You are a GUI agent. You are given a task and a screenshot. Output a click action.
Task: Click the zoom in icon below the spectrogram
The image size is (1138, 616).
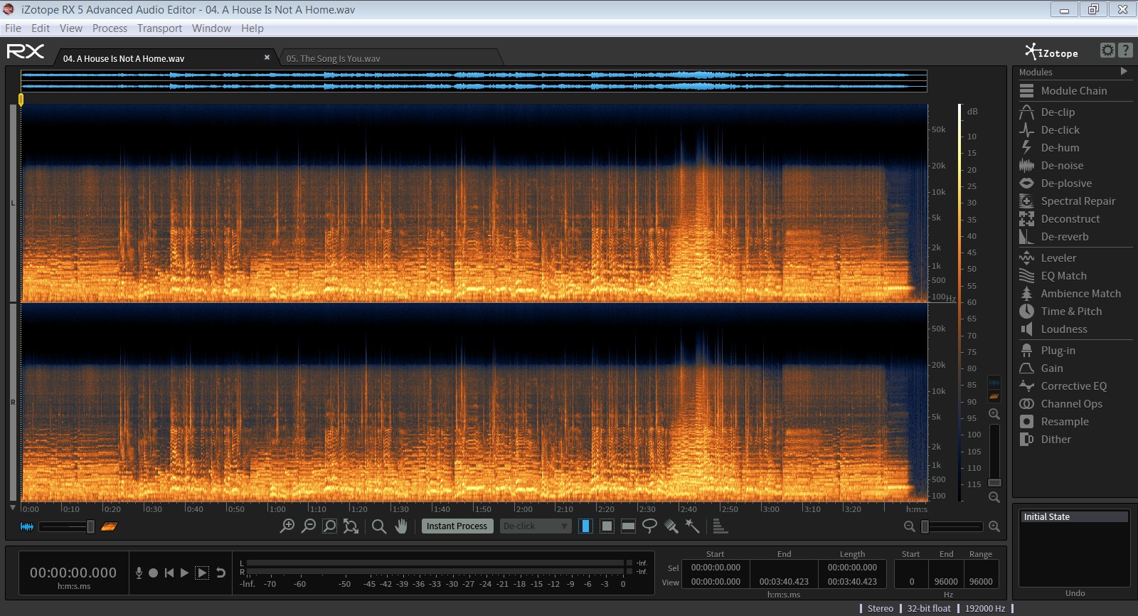click(287, 526)
